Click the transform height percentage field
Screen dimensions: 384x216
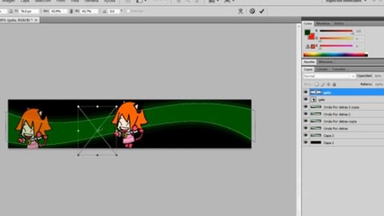coord(89,11)
